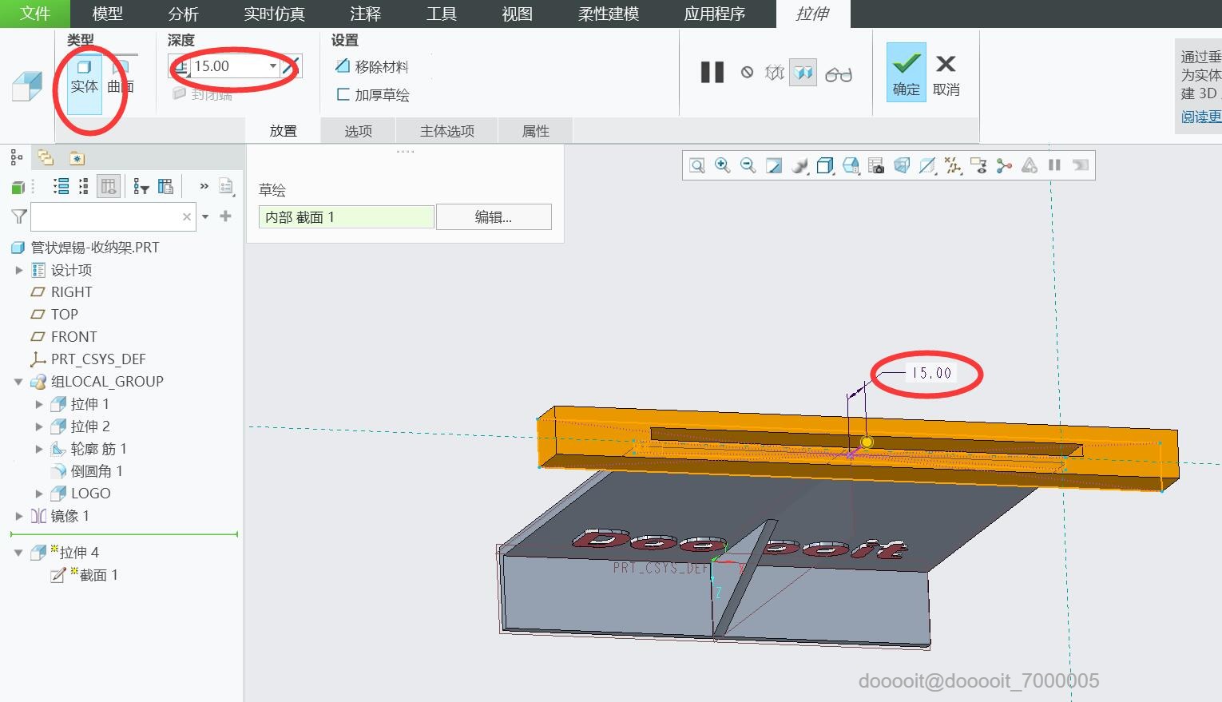Expand the LOGO feature node

point(39,494)
